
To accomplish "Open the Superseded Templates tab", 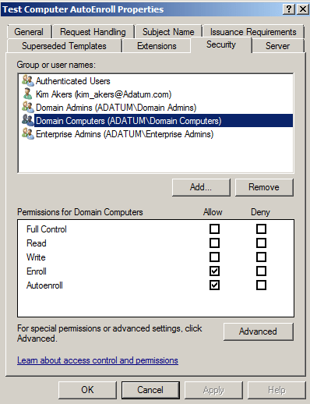I will 64,46.
